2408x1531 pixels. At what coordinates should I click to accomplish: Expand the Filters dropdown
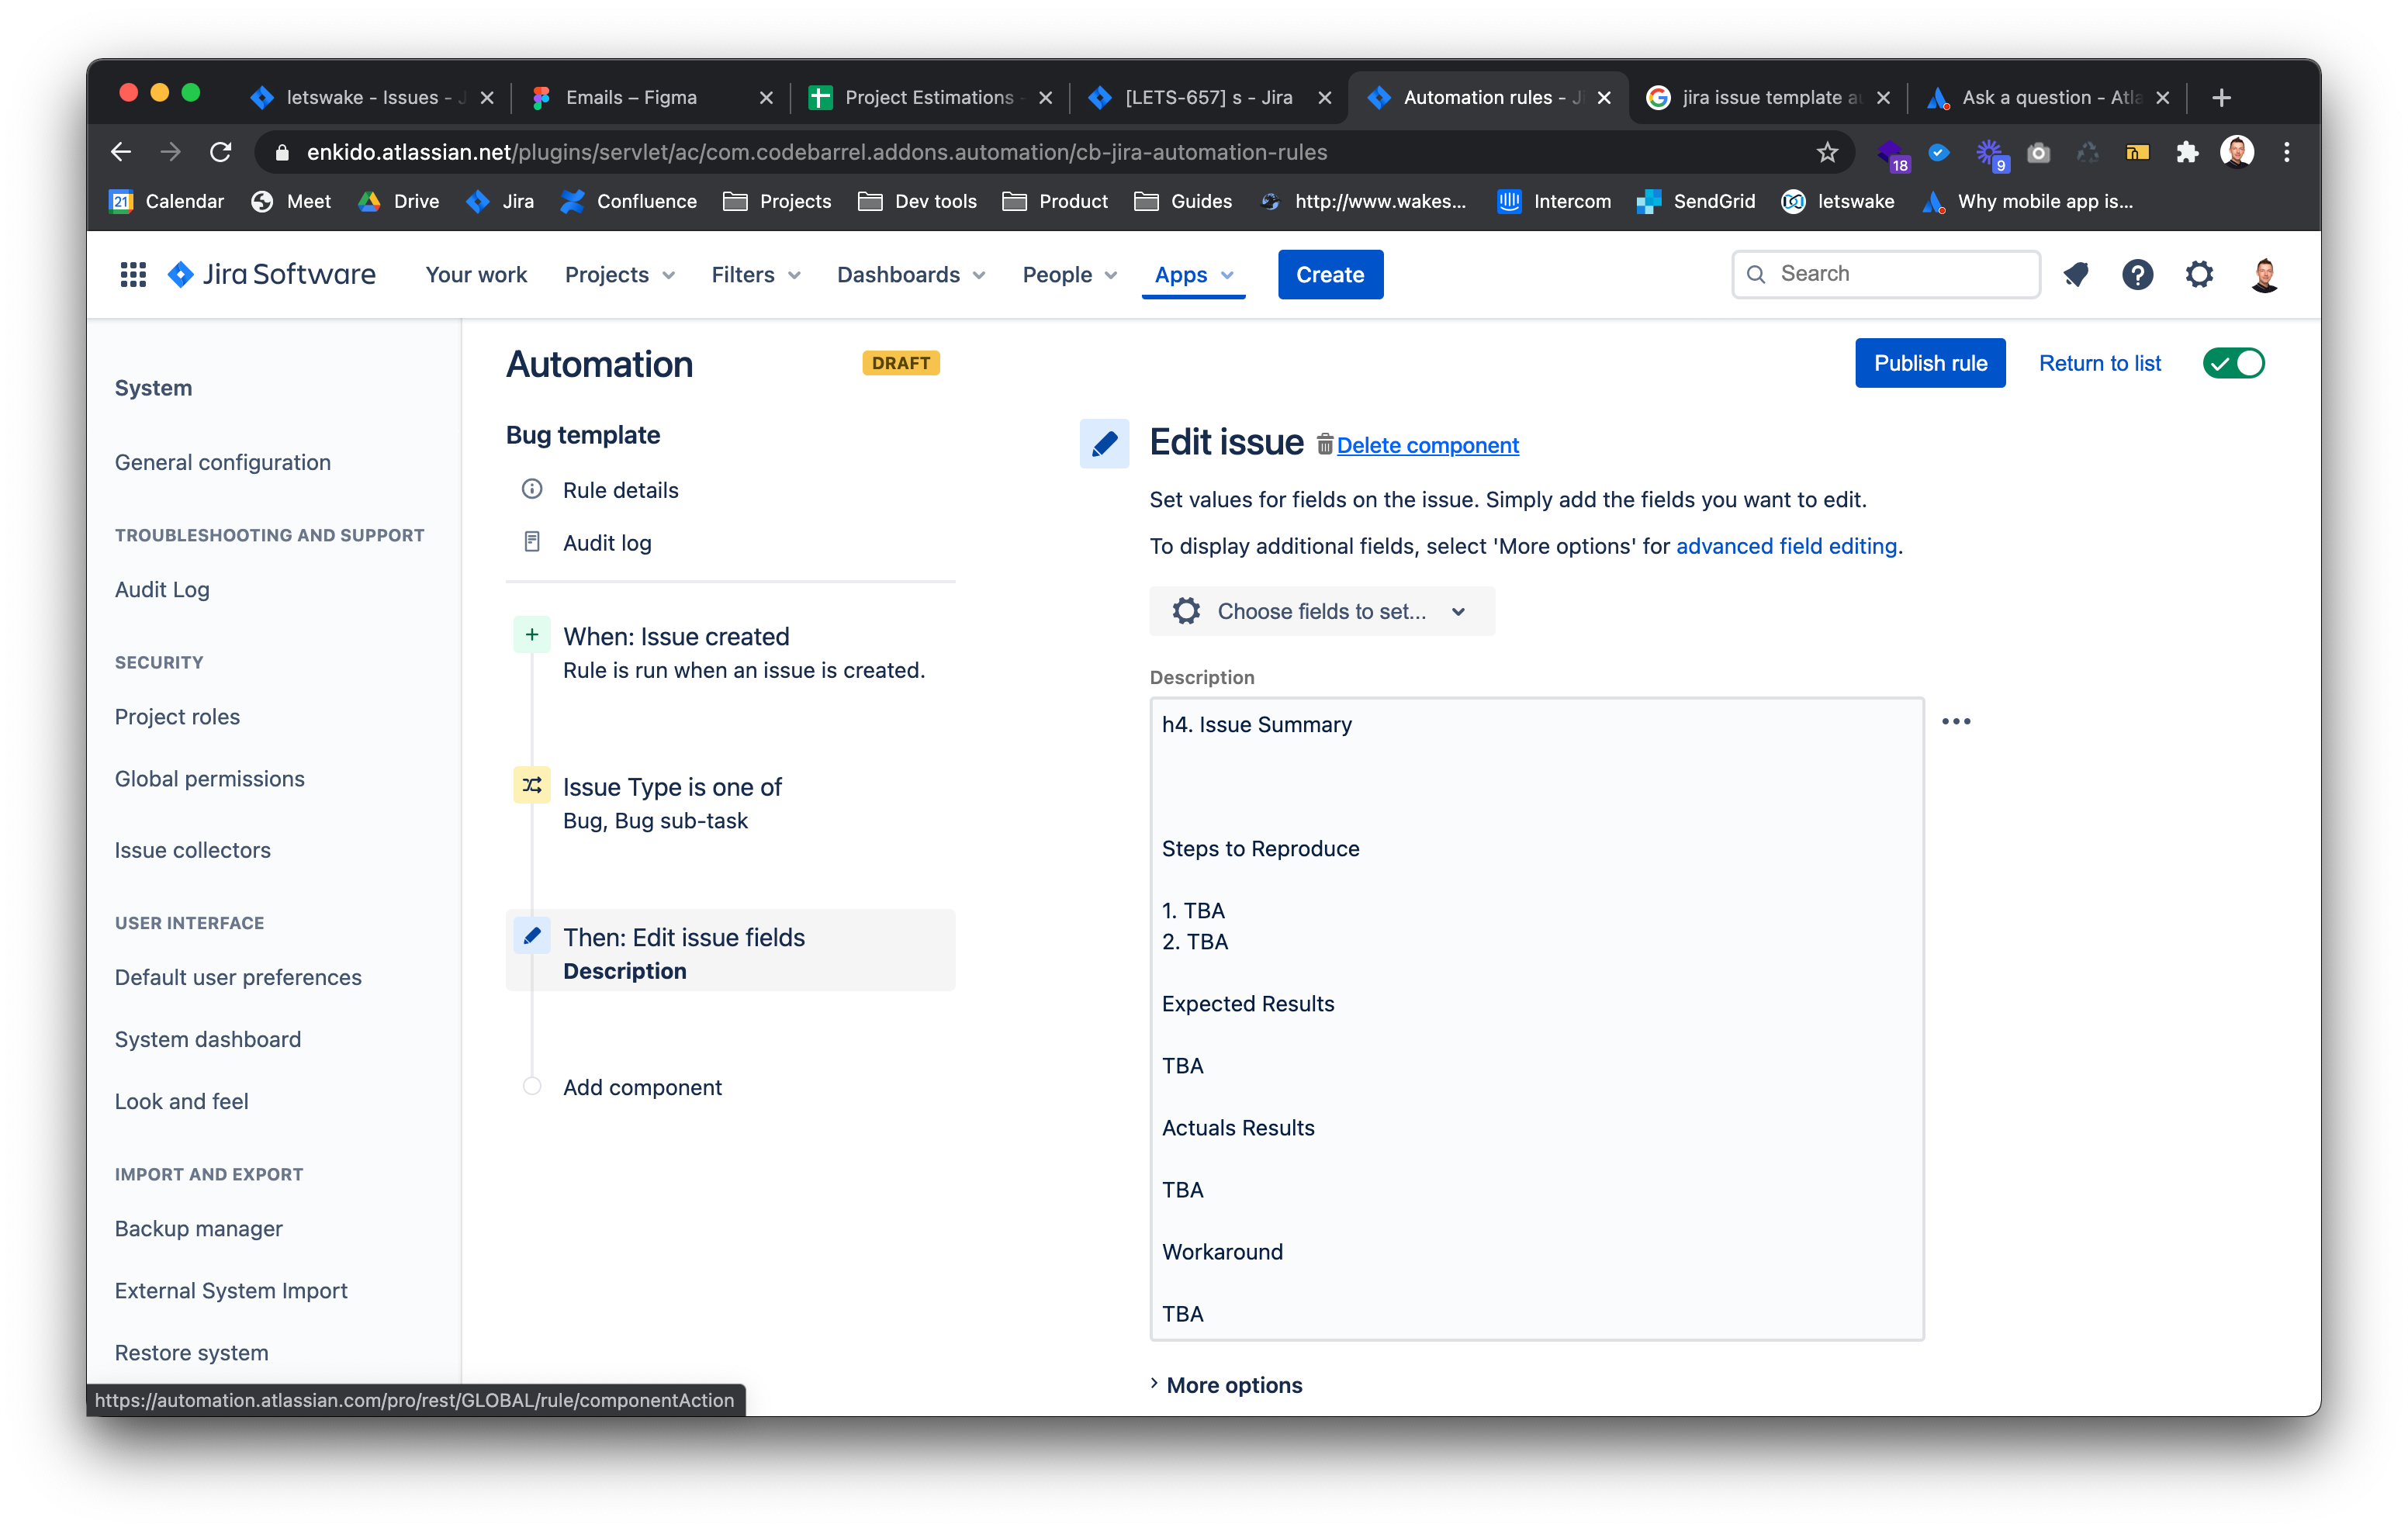[x=756, y=274]
